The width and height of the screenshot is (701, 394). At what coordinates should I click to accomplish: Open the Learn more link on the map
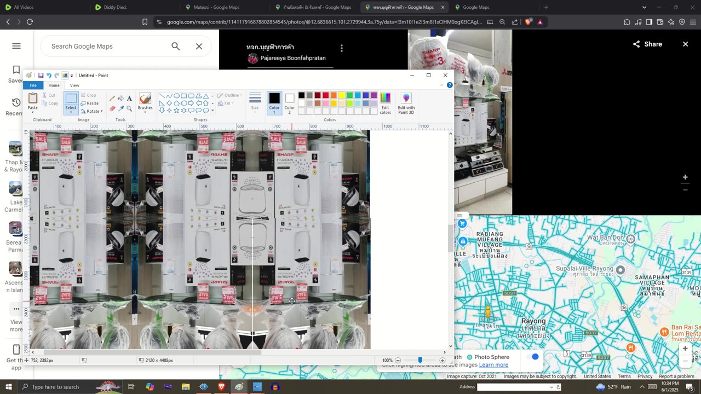(493, 365)
